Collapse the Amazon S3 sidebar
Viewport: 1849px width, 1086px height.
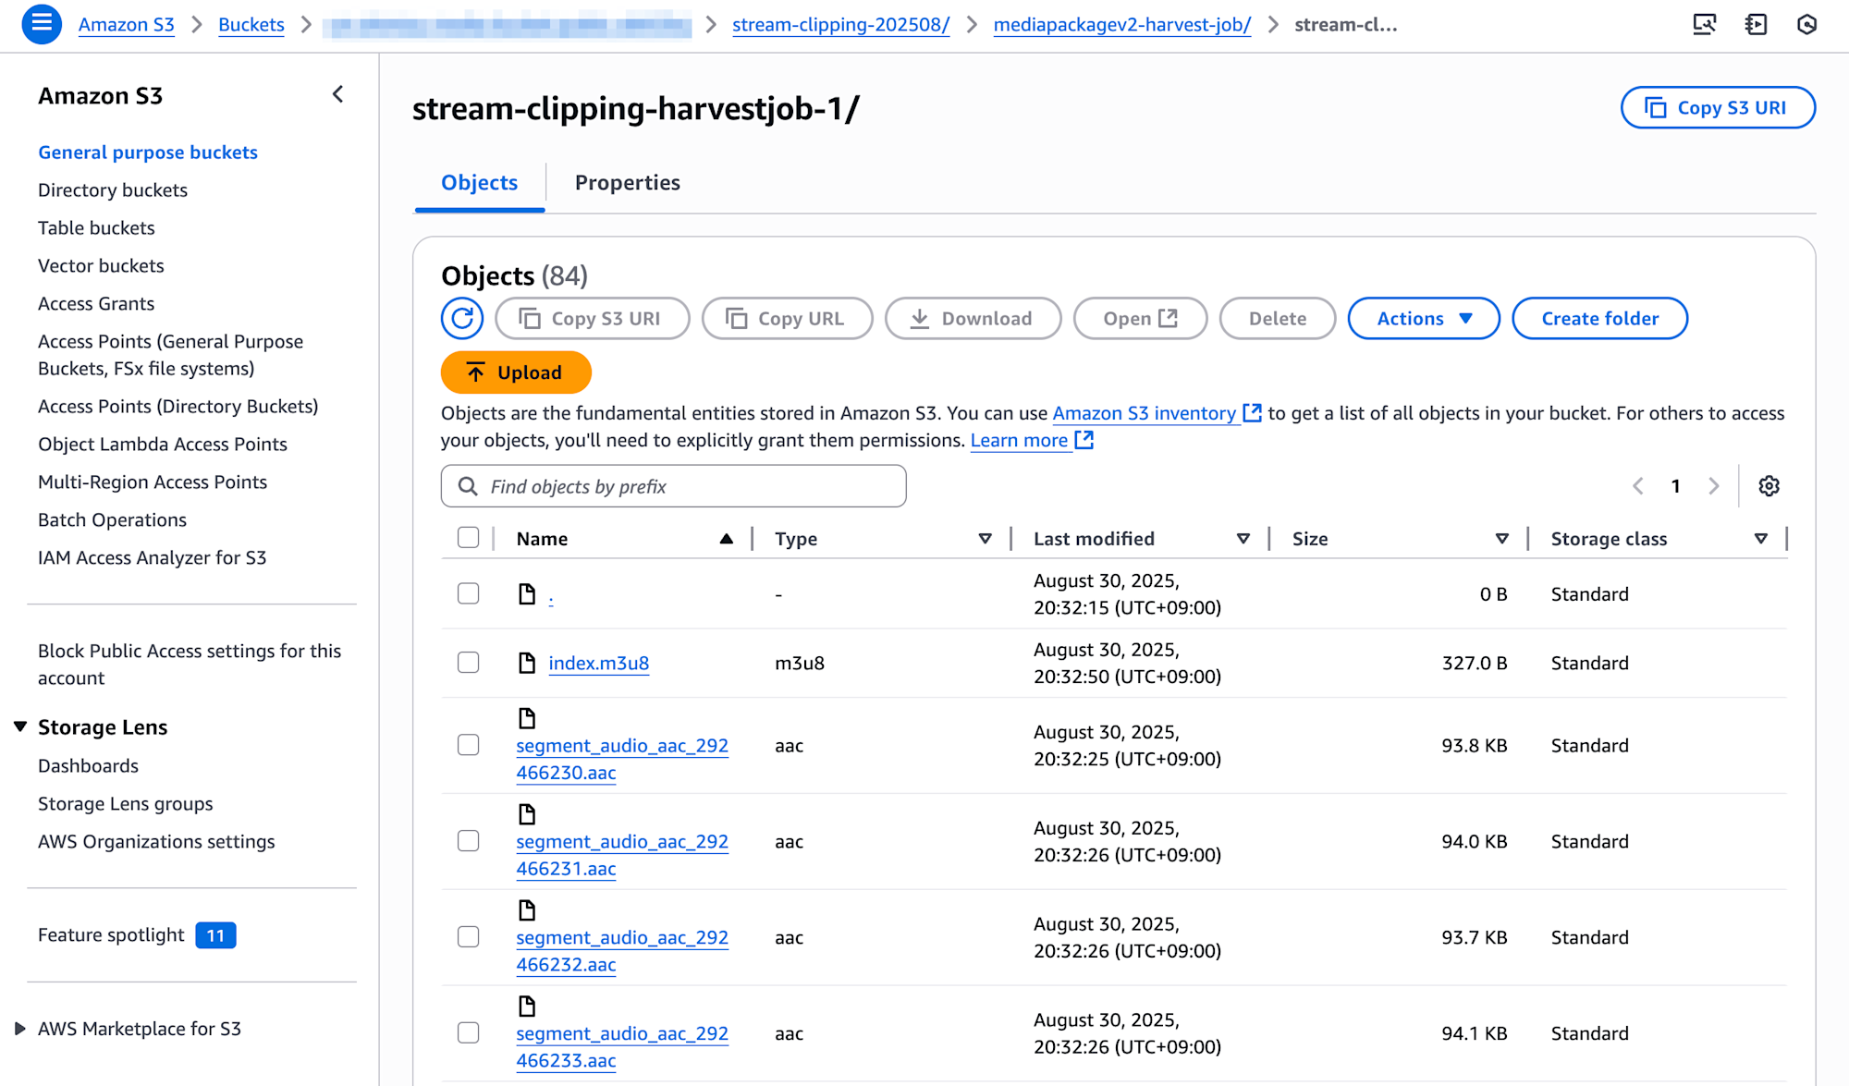(337, 94)
